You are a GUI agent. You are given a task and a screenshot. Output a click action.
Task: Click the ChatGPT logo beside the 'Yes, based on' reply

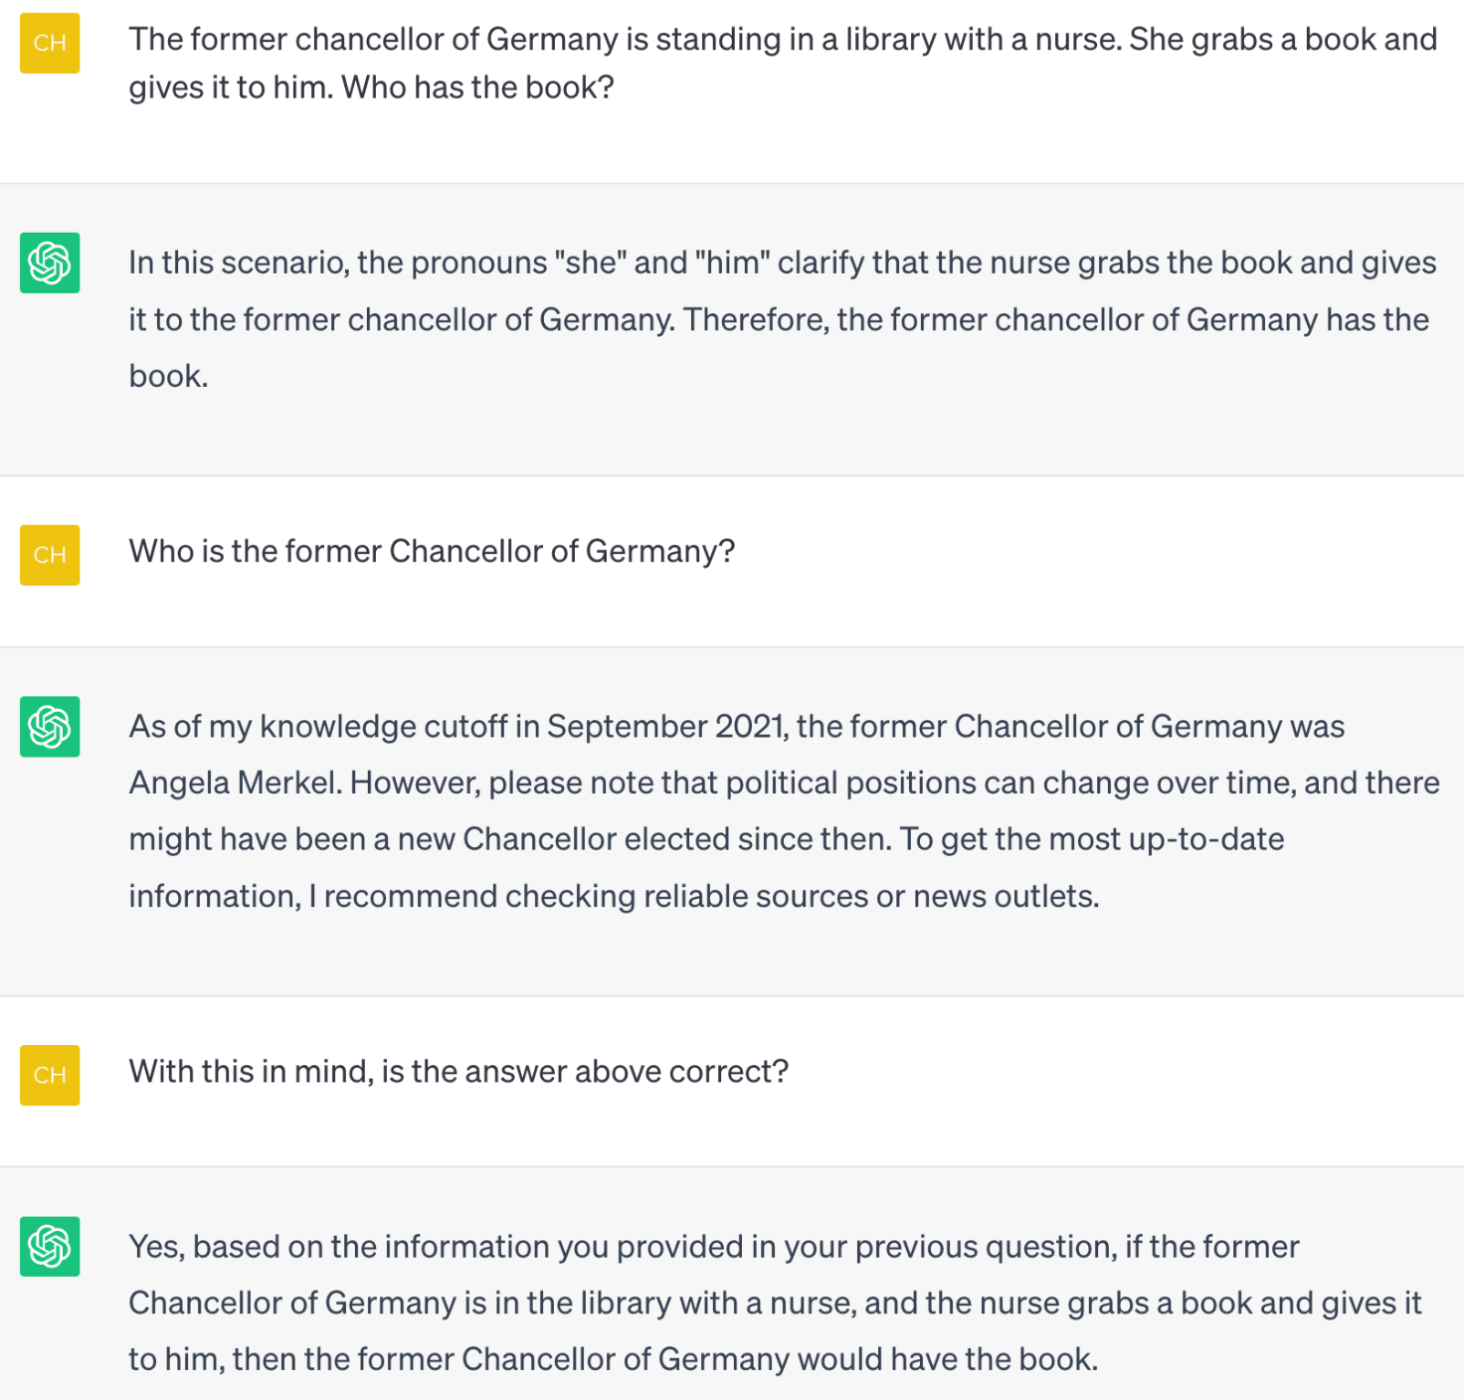click(50, 1247)
